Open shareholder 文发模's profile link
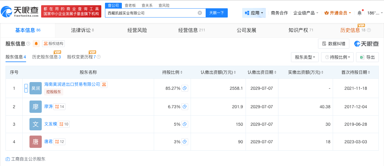The height and width of the screenshot is (166, 384). [x=51, y=124]
